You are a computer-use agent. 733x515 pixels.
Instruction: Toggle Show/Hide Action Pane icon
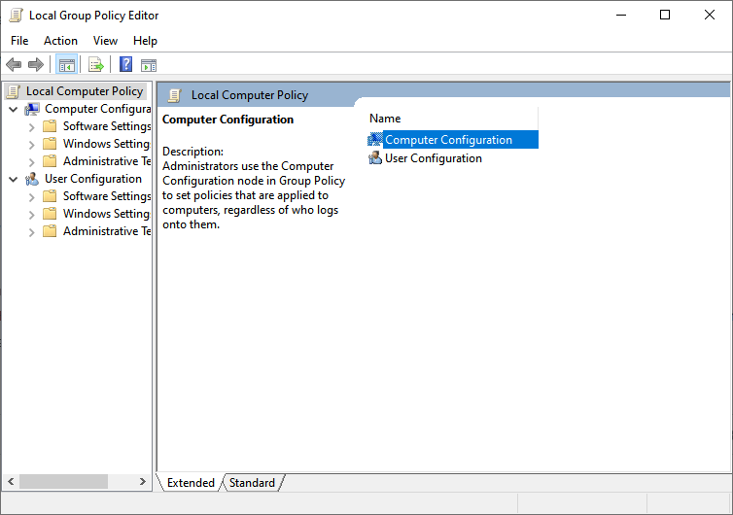pos(149,65)
